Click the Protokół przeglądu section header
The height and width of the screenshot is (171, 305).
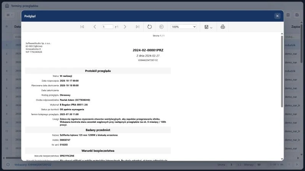point(98,71)
